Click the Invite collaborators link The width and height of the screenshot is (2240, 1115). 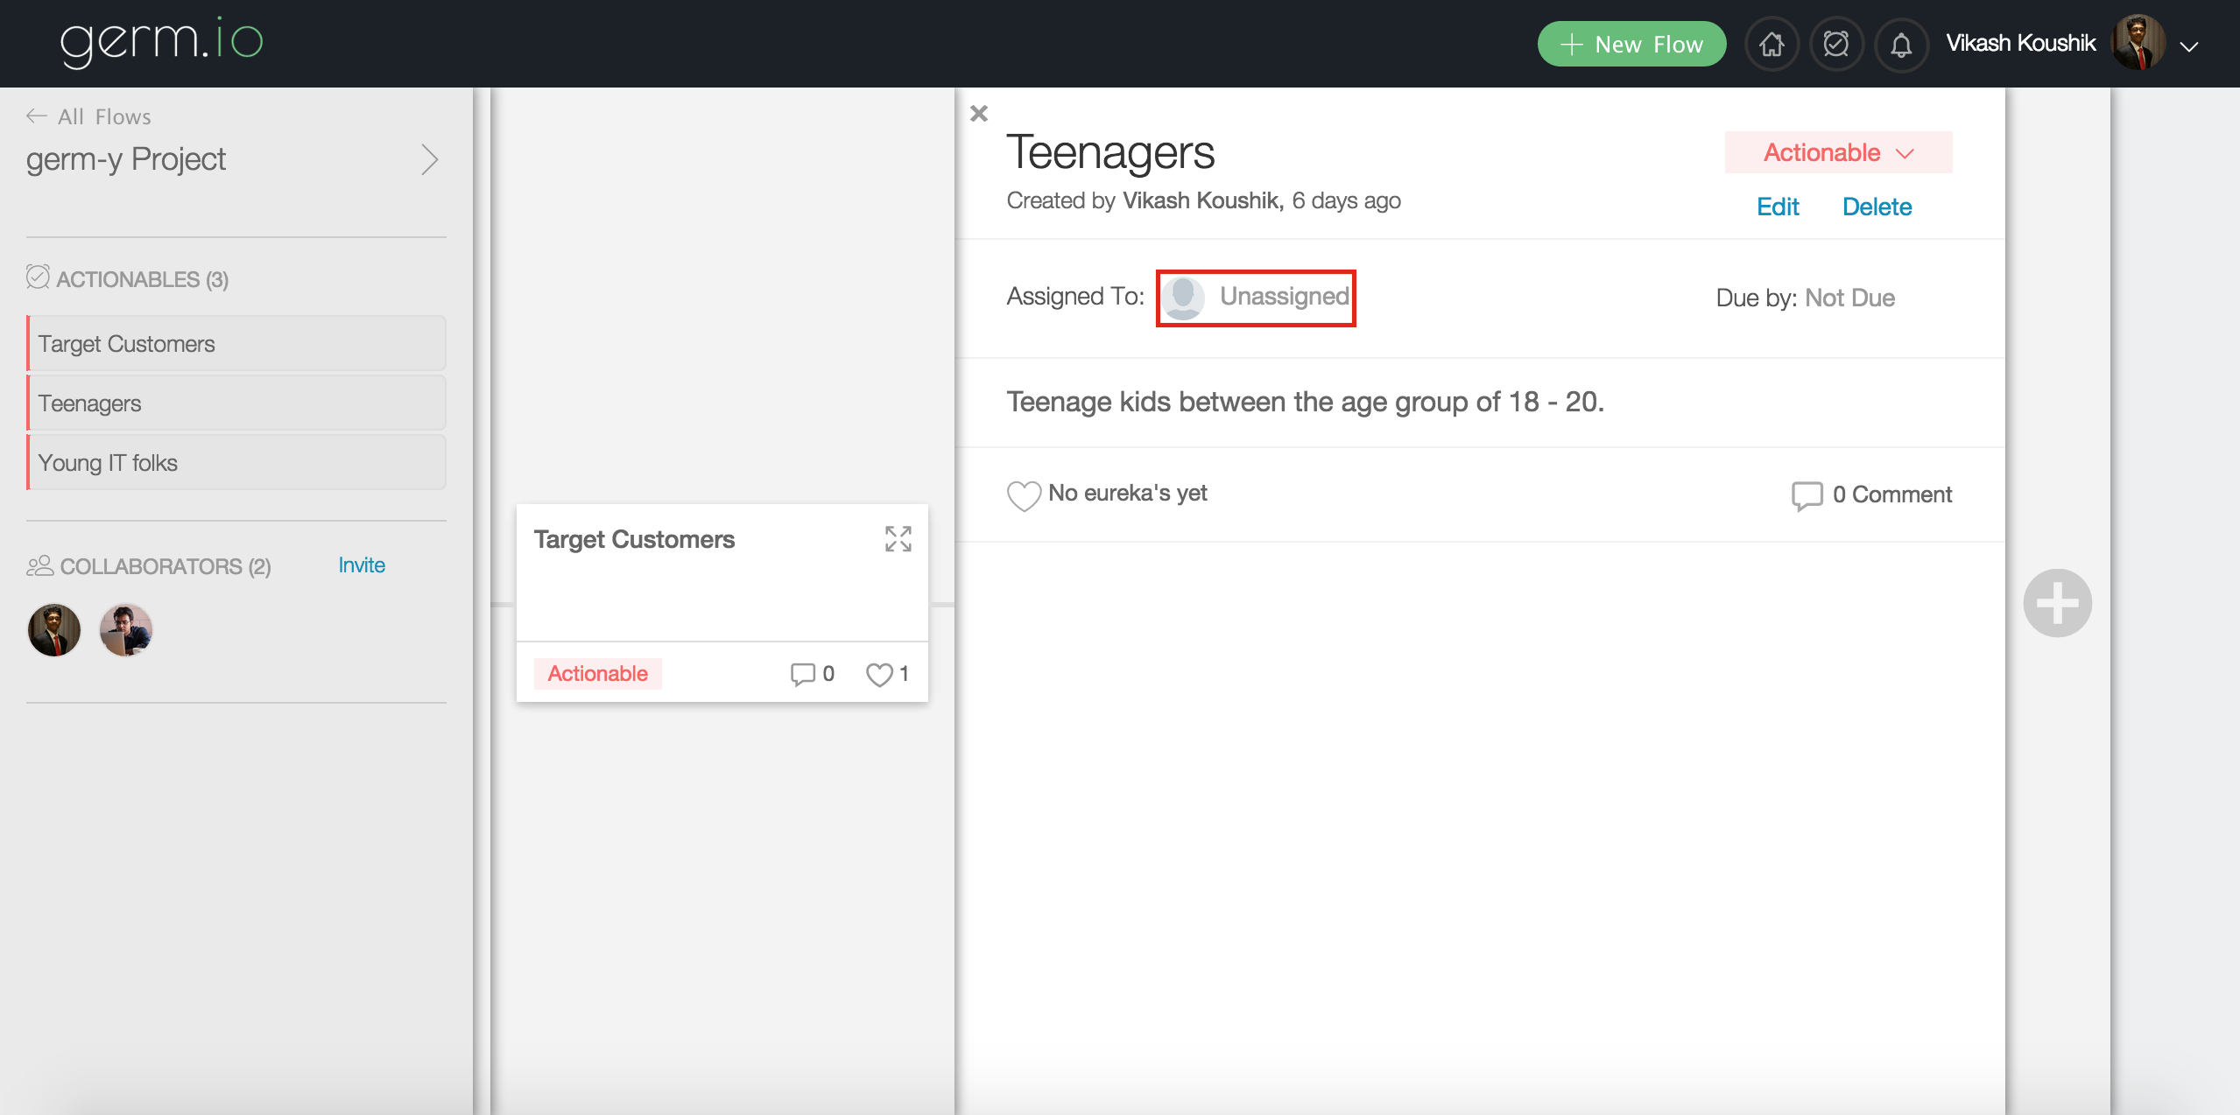[361, 565]
